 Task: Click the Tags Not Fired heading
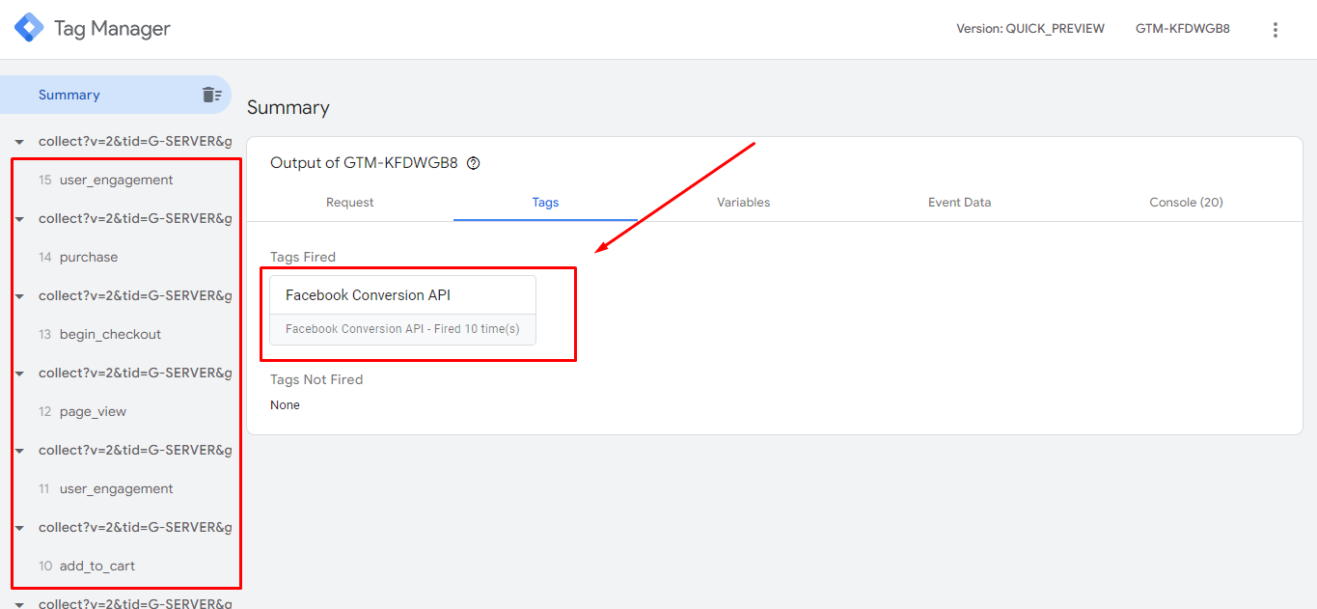[x=316, y=379]
